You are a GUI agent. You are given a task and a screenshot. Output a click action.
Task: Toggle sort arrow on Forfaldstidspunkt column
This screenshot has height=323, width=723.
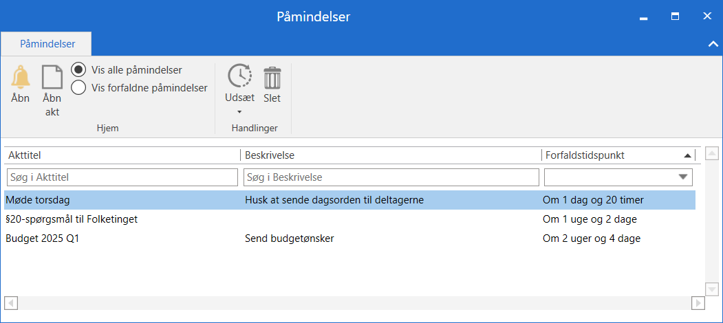pos(687,155)
